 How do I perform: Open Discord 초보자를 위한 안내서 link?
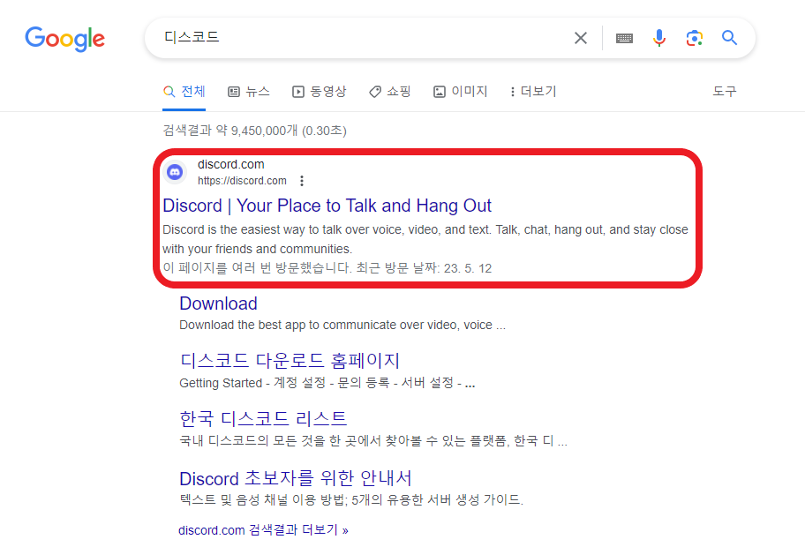(296, 478)
